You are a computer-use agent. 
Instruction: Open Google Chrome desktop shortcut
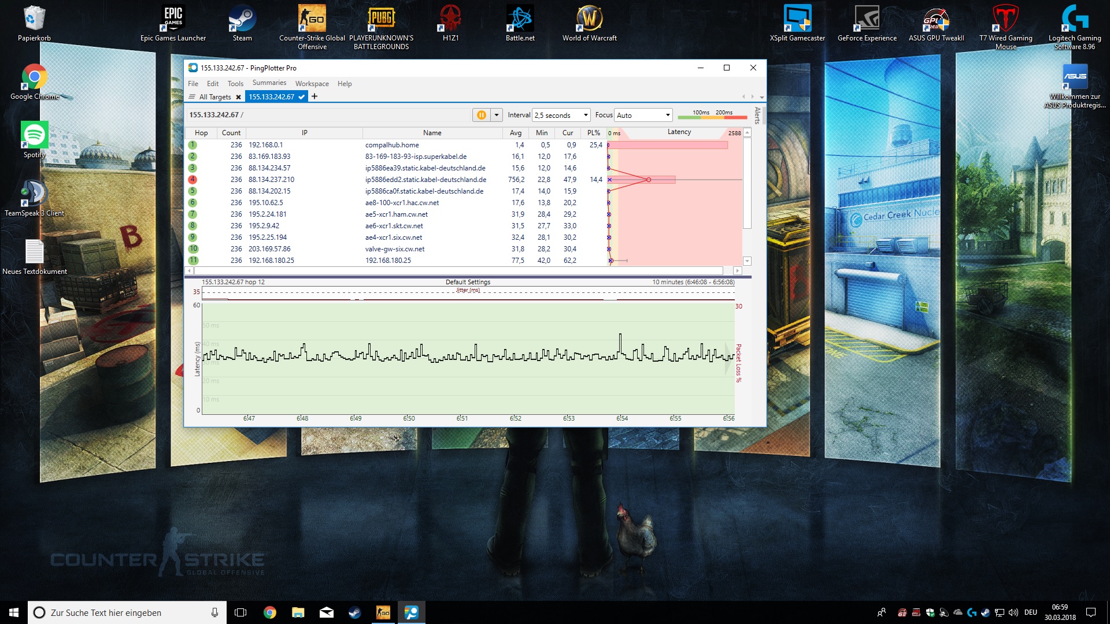point(34,82)
